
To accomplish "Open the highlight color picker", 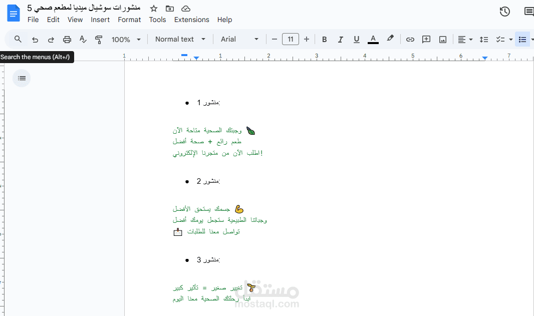I will pos(390,39).
